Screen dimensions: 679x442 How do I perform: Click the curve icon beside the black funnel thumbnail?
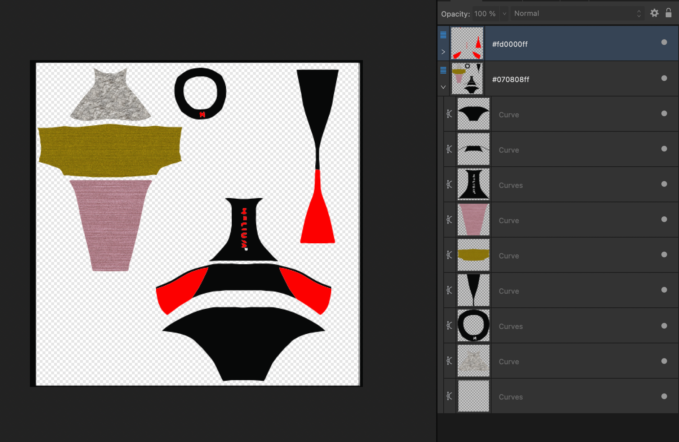tap(449, 290)
